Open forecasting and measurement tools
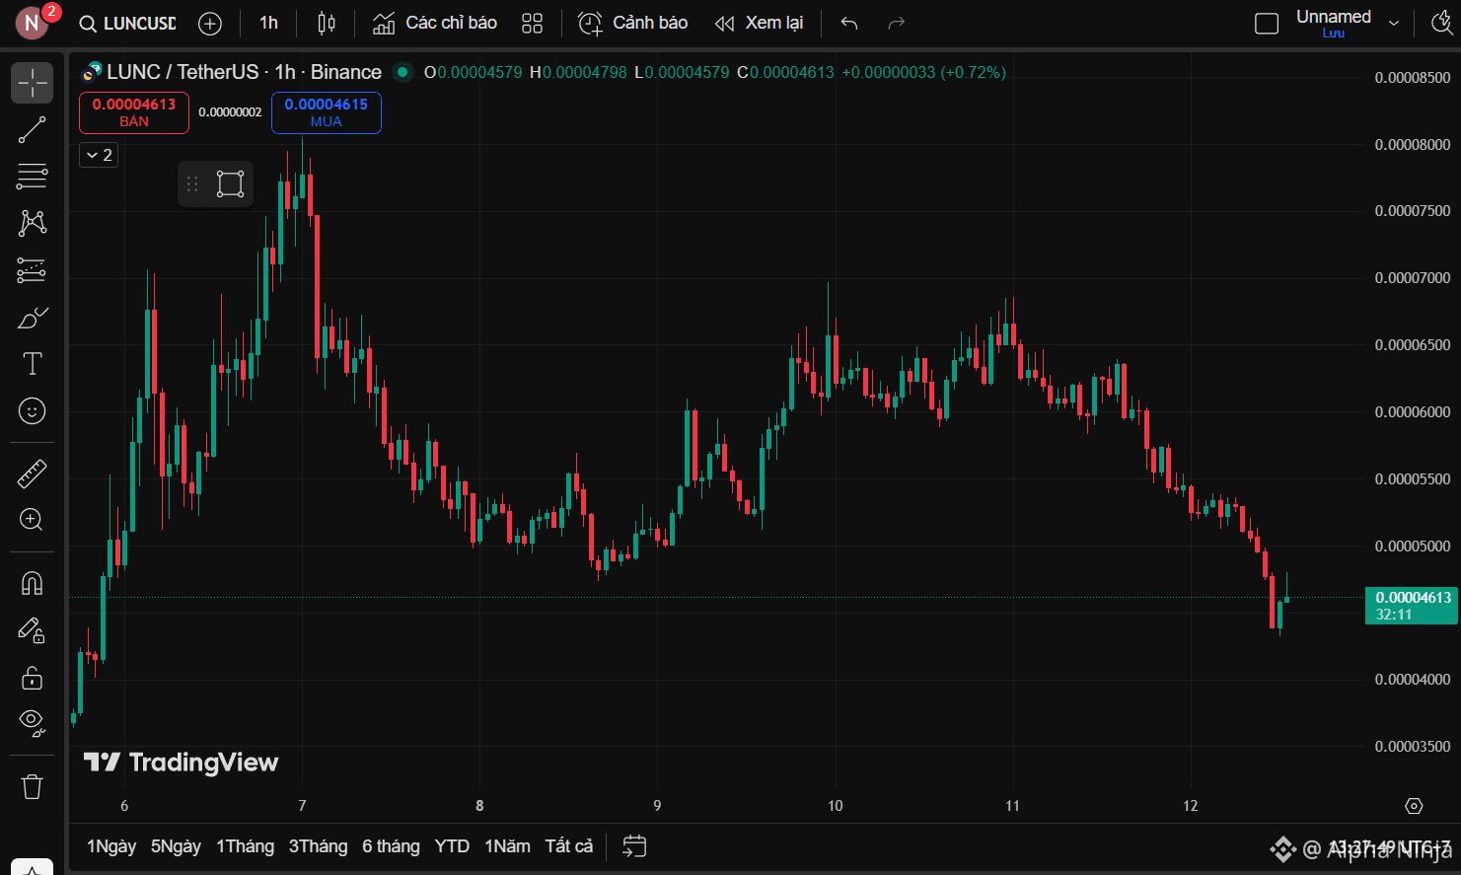 [32, 269]
